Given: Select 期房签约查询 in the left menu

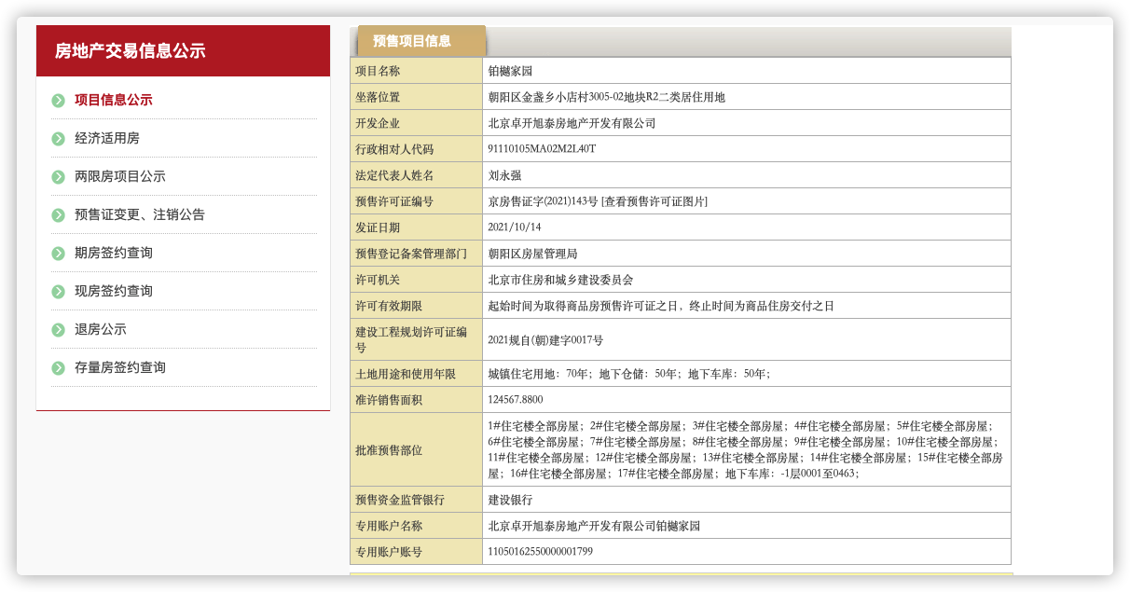Looking at the screenshot, I should tap(114, 254).
